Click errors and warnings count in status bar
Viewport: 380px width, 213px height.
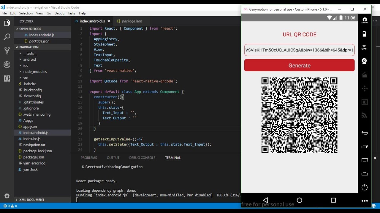pyautogui.click(x=10, y=206)
